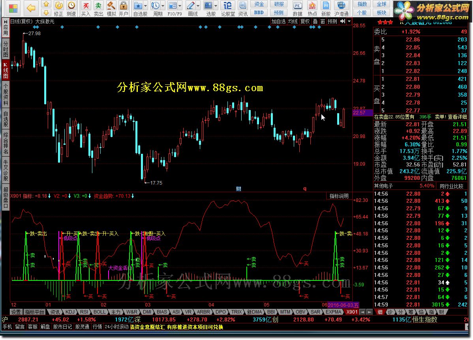Collapse sidebar with top-left arrow toggle
Image resolution: width=473 pixels, height=340 pixels.
coord(6,21)
